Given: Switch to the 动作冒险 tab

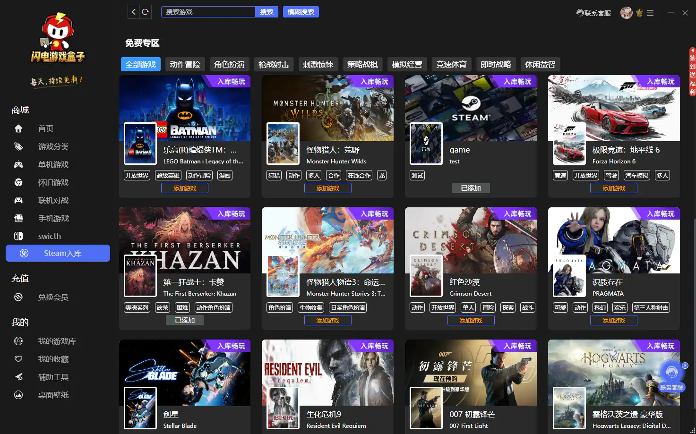Looking at the screenshot, I should [185, 64].
